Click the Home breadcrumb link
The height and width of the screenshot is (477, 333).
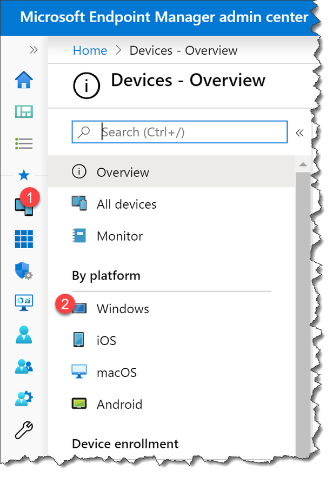pyautogui.click(x=90, y=50)
